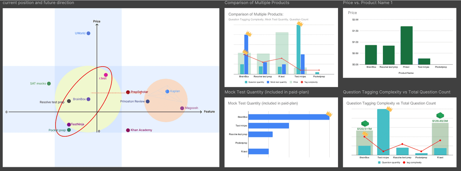The height and width of the screenshot is (171, 461).
Task: Select the 'Magoosh' label text
Action: pos(191,108)
